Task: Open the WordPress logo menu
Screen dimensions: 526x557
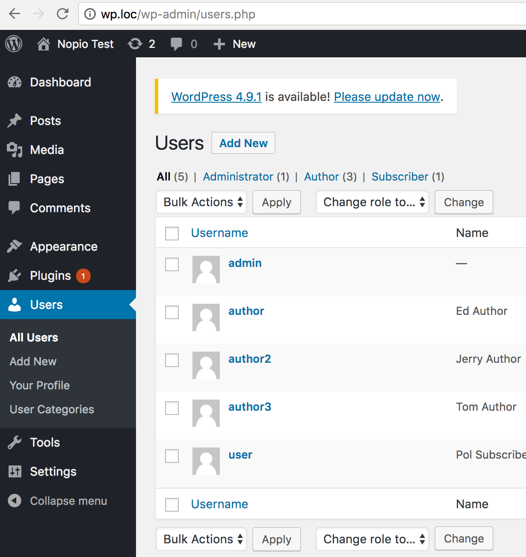Action: [x=13, y=44]
